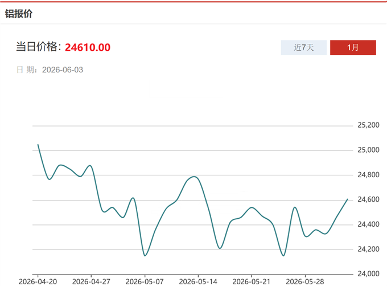
Task: Click the 24,800 axis label
Action: click(x=368, y=175)
